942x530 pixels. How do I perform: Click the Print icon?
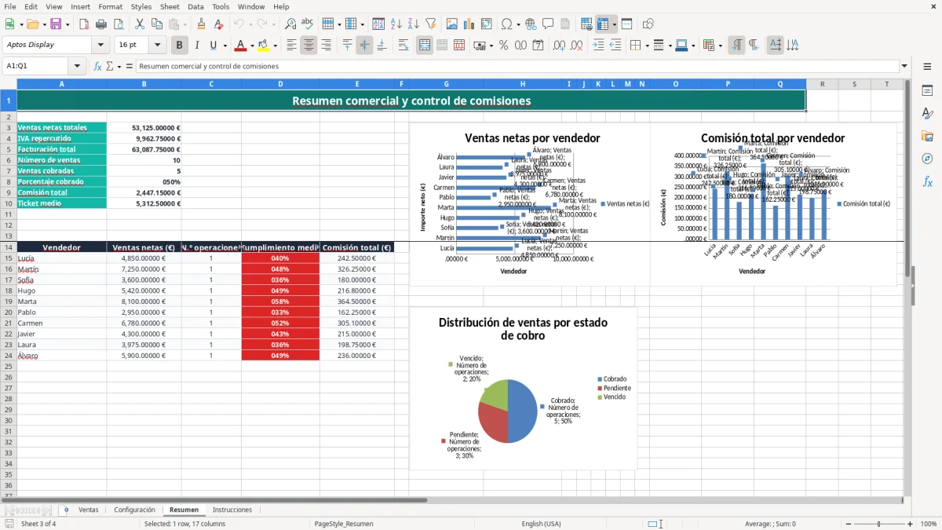101,24
